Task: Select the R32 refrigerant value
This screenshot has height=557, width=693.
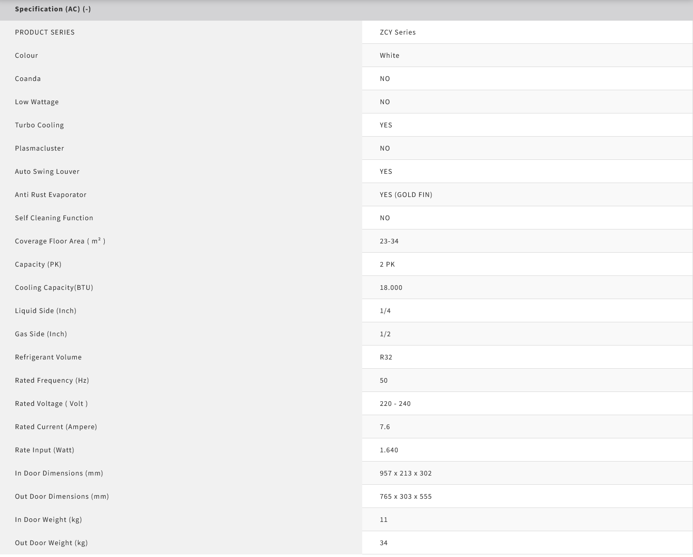Action: (386, 357)
